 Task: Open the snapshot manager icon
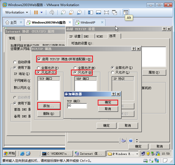tap(79, 12)
